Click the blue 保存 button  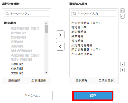pos(93,96)
